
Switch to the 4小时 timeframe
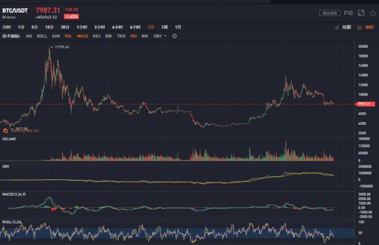(x=117, y=27)
